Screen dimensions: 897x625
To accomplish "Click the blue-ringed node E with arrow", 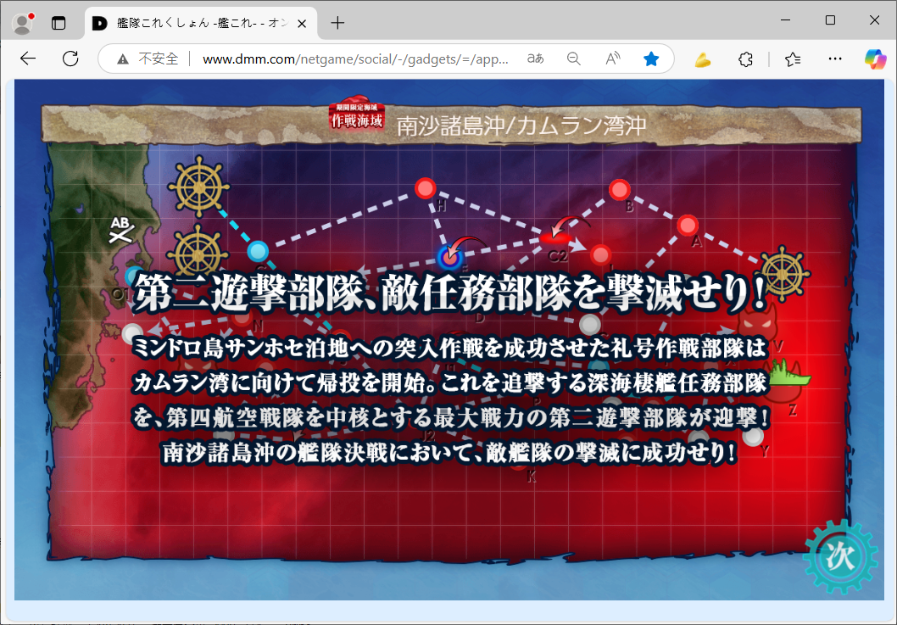I will pos(450,258).
